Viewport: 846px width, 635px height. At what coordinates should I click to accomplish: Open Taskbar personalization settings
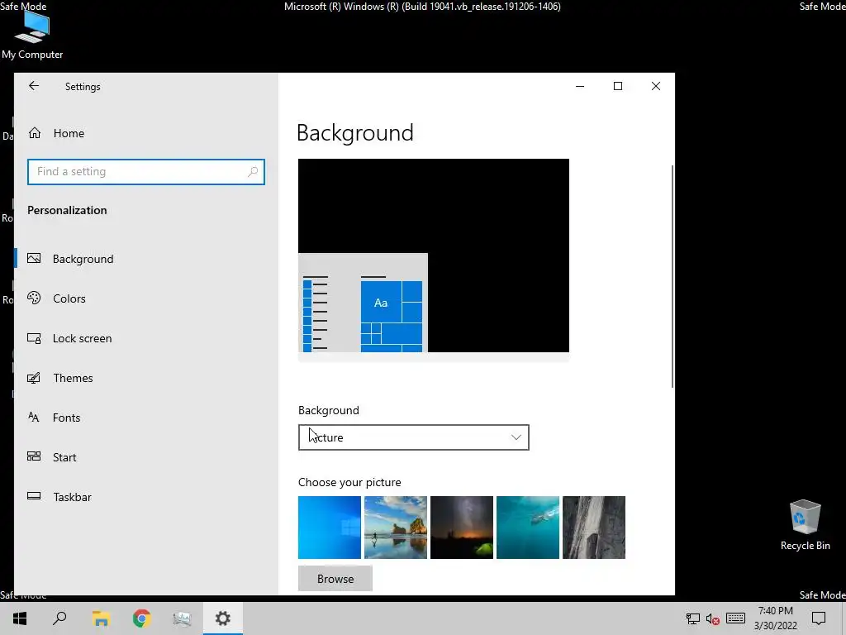pos(145,497)
